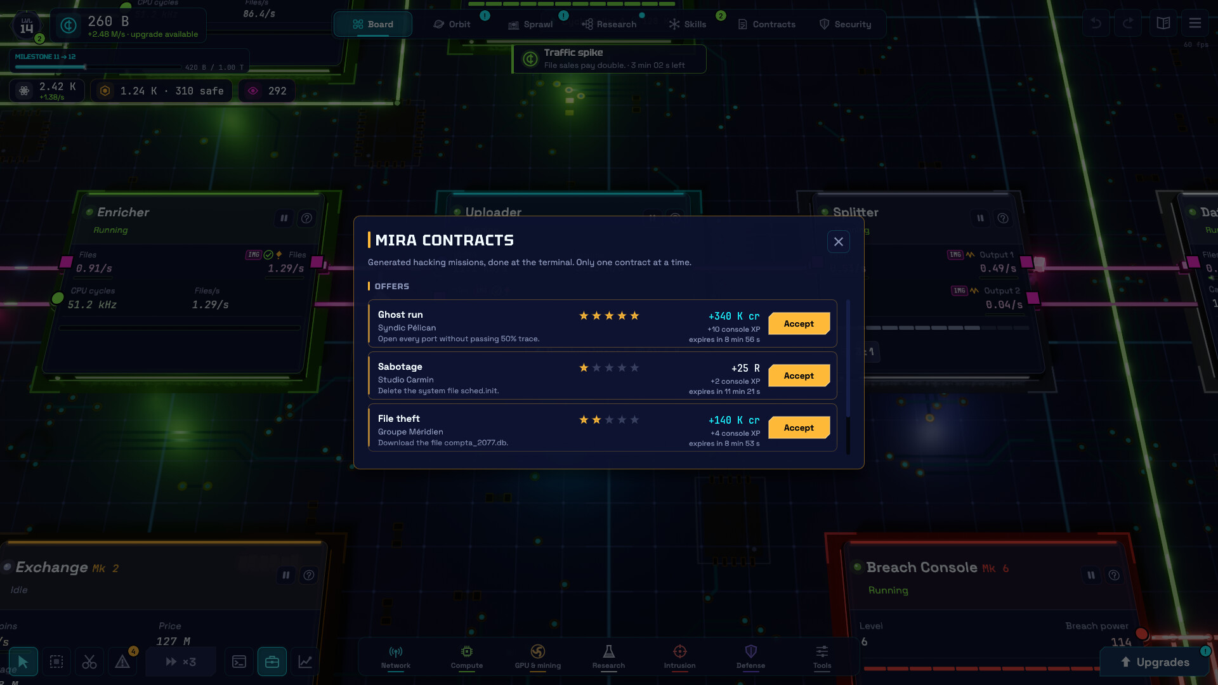Viewport: 1218px width, 685px height.
Task: Open the codex book icon
Action: pos(1163,23)
